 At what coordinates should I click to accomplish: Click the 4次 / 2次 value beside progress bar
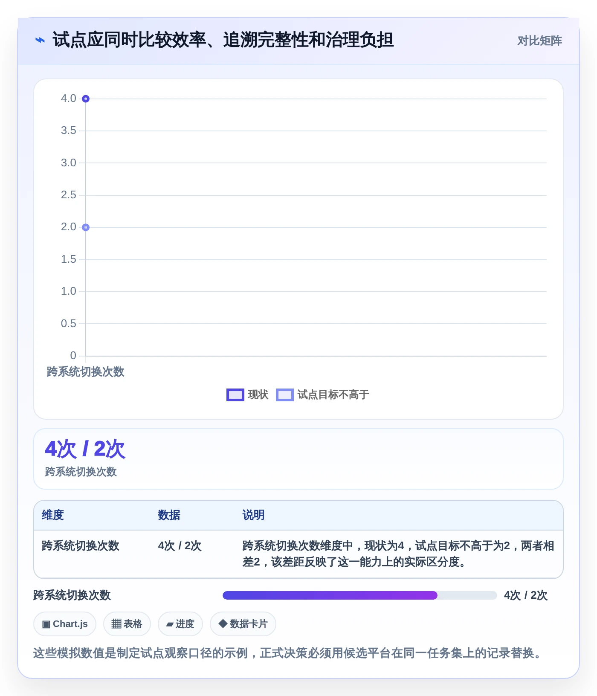tap(525, 595)
